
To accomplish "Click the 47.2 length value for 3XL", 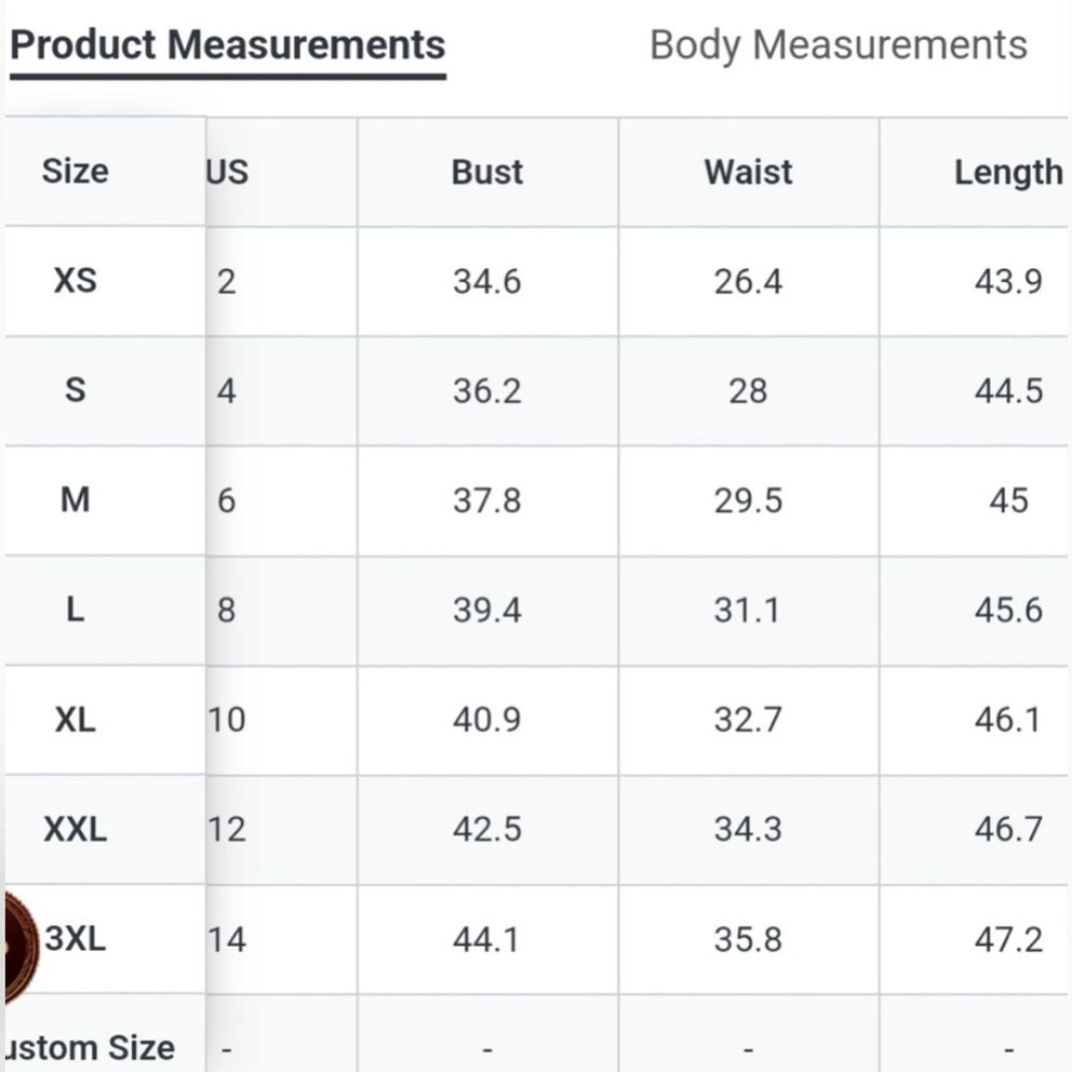I will pyautogui.click(x=1009, y=939).
